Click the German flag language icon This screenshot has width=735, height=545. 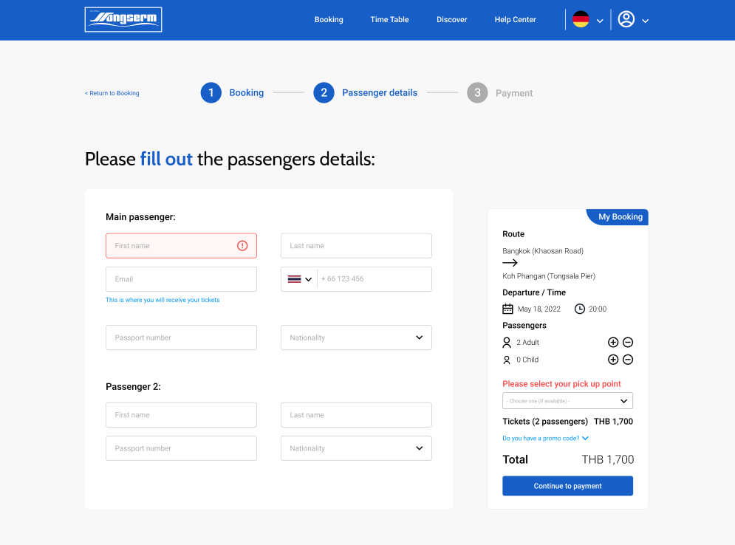coord(581,20)
